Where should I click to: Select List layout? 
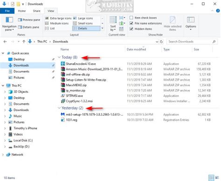[x=50, y=28]
